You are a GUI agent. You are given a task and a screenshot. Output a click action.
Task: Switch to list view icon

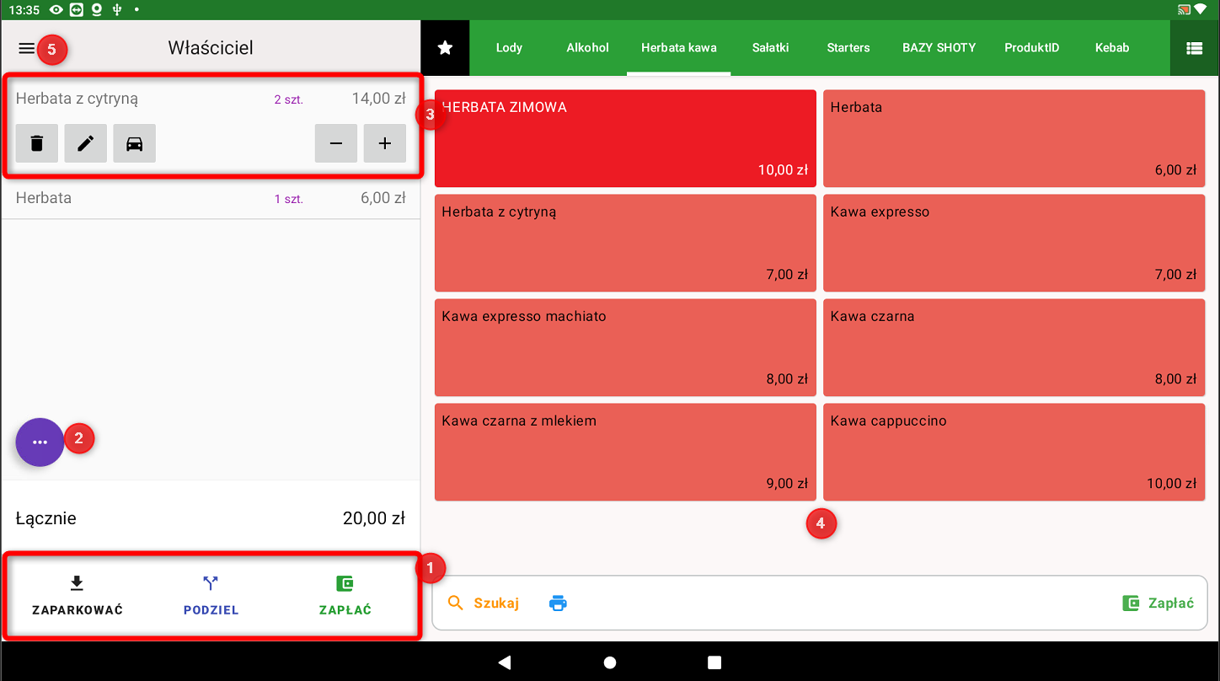click(1194, 48)
